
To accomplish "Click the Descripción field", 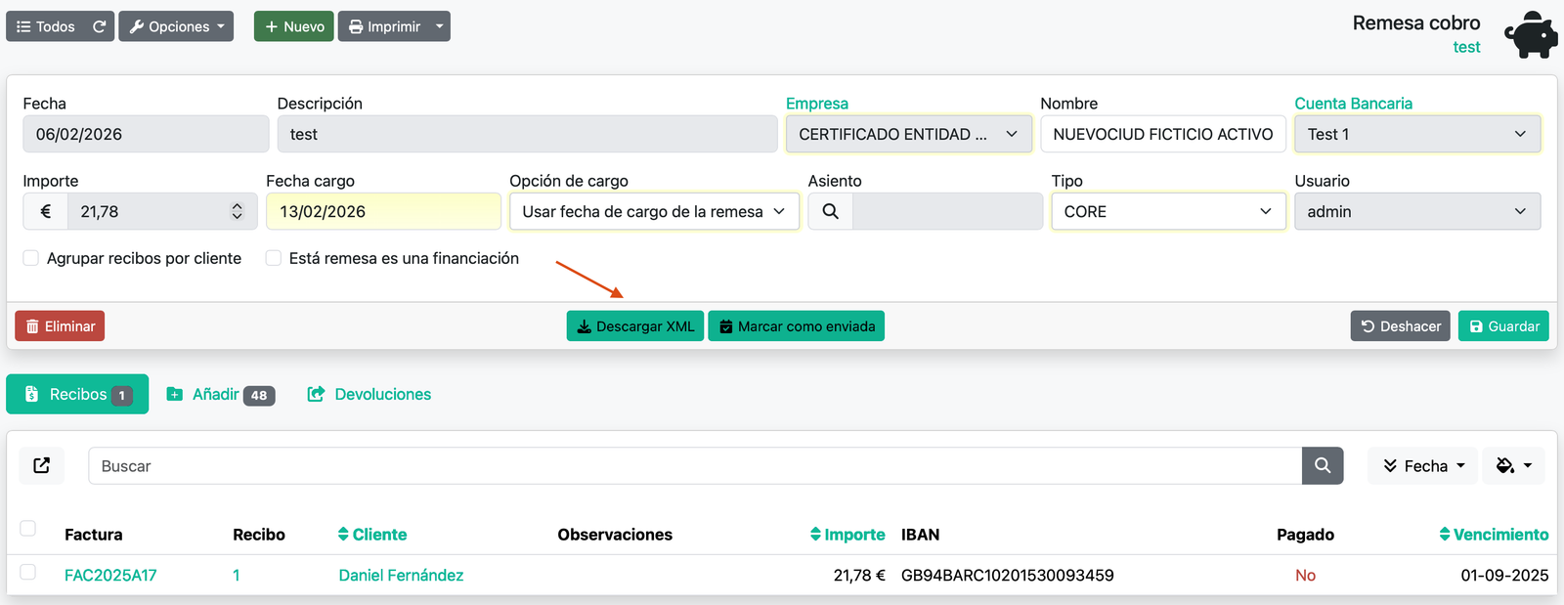I will coord(527,134).
